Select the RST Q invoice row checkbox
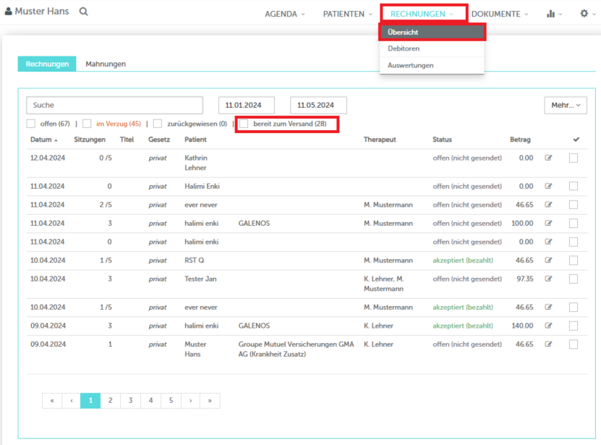Screen dimensions: 601x445 coord(574,260)
